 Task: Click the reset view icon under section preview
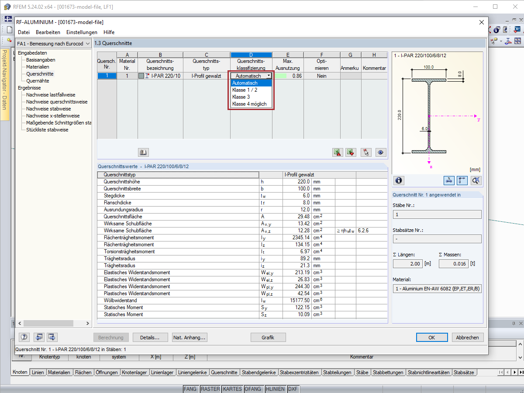(476, 180)
